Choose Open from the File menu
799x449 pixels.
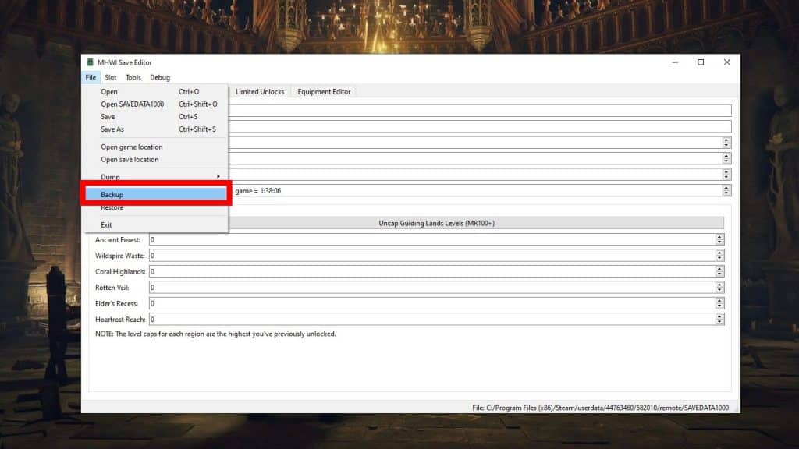[x=156, y=92]
